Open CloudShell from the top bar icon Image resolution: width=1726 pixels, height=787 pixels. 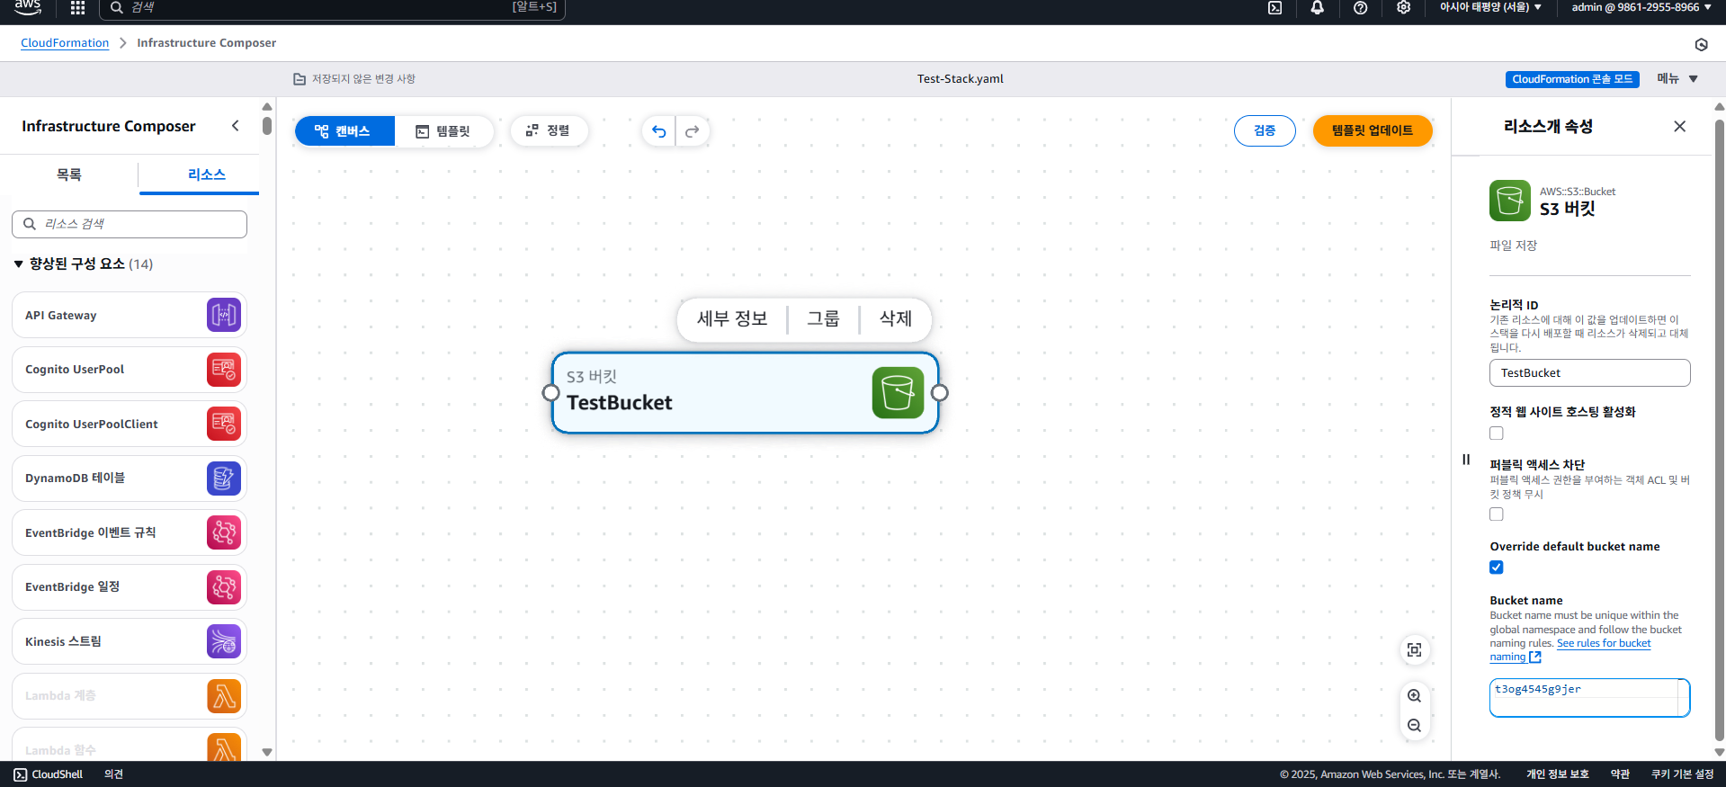(1274, 8)
